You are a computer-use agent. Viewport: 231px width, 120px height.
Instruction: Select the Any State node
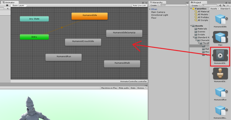click(34, 19)
